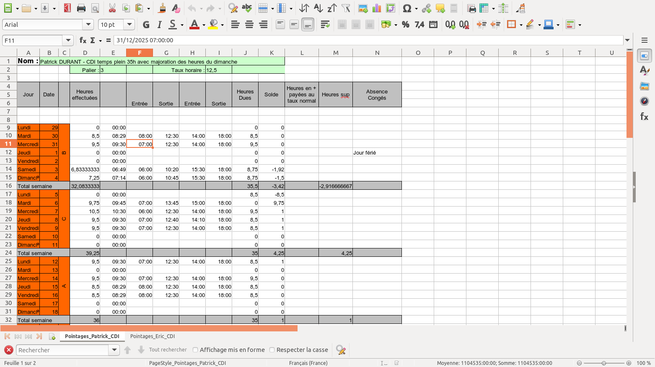Viewport: 655px width, 367px height.
Task: Switch to the Pointages_Eric_CDI sheet tab
Action: [153, 336]
